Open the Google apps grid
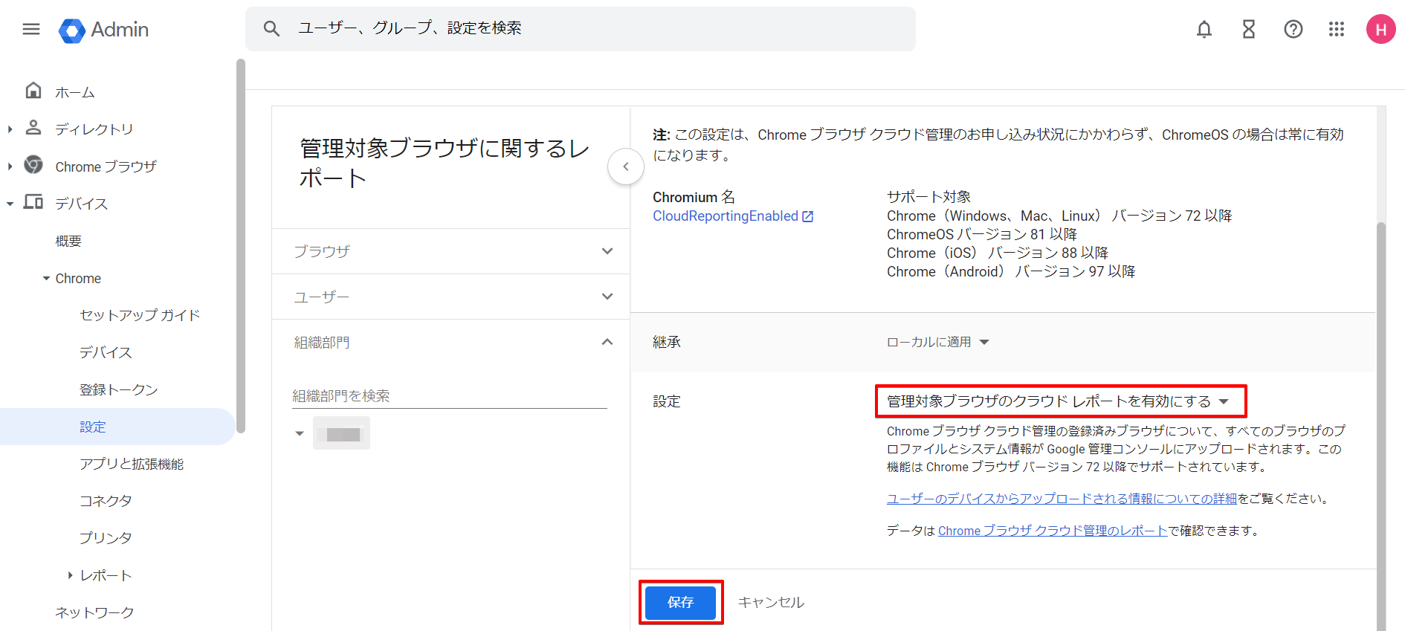Image resolution: width=1405 pixels, height=631 pixels. point(1336,29)
